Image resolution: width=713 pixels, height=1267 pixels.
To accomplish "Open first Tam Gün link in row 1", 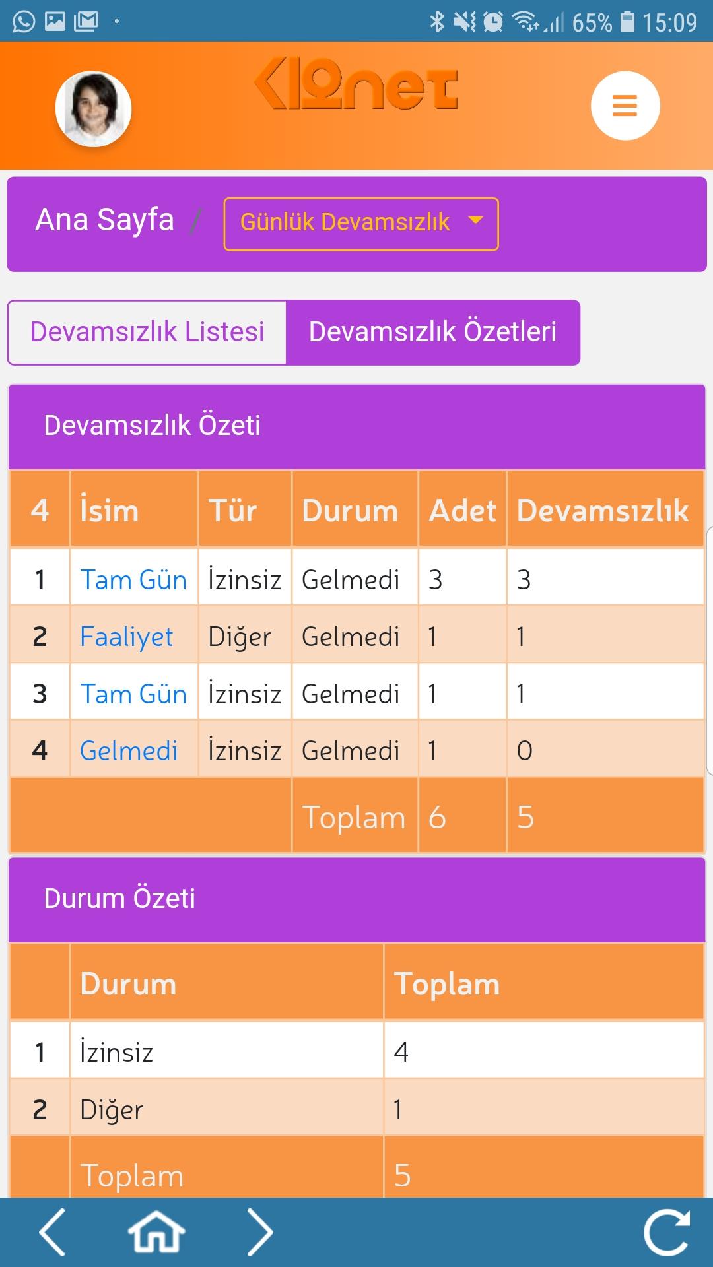I will [x=133, y=580].
